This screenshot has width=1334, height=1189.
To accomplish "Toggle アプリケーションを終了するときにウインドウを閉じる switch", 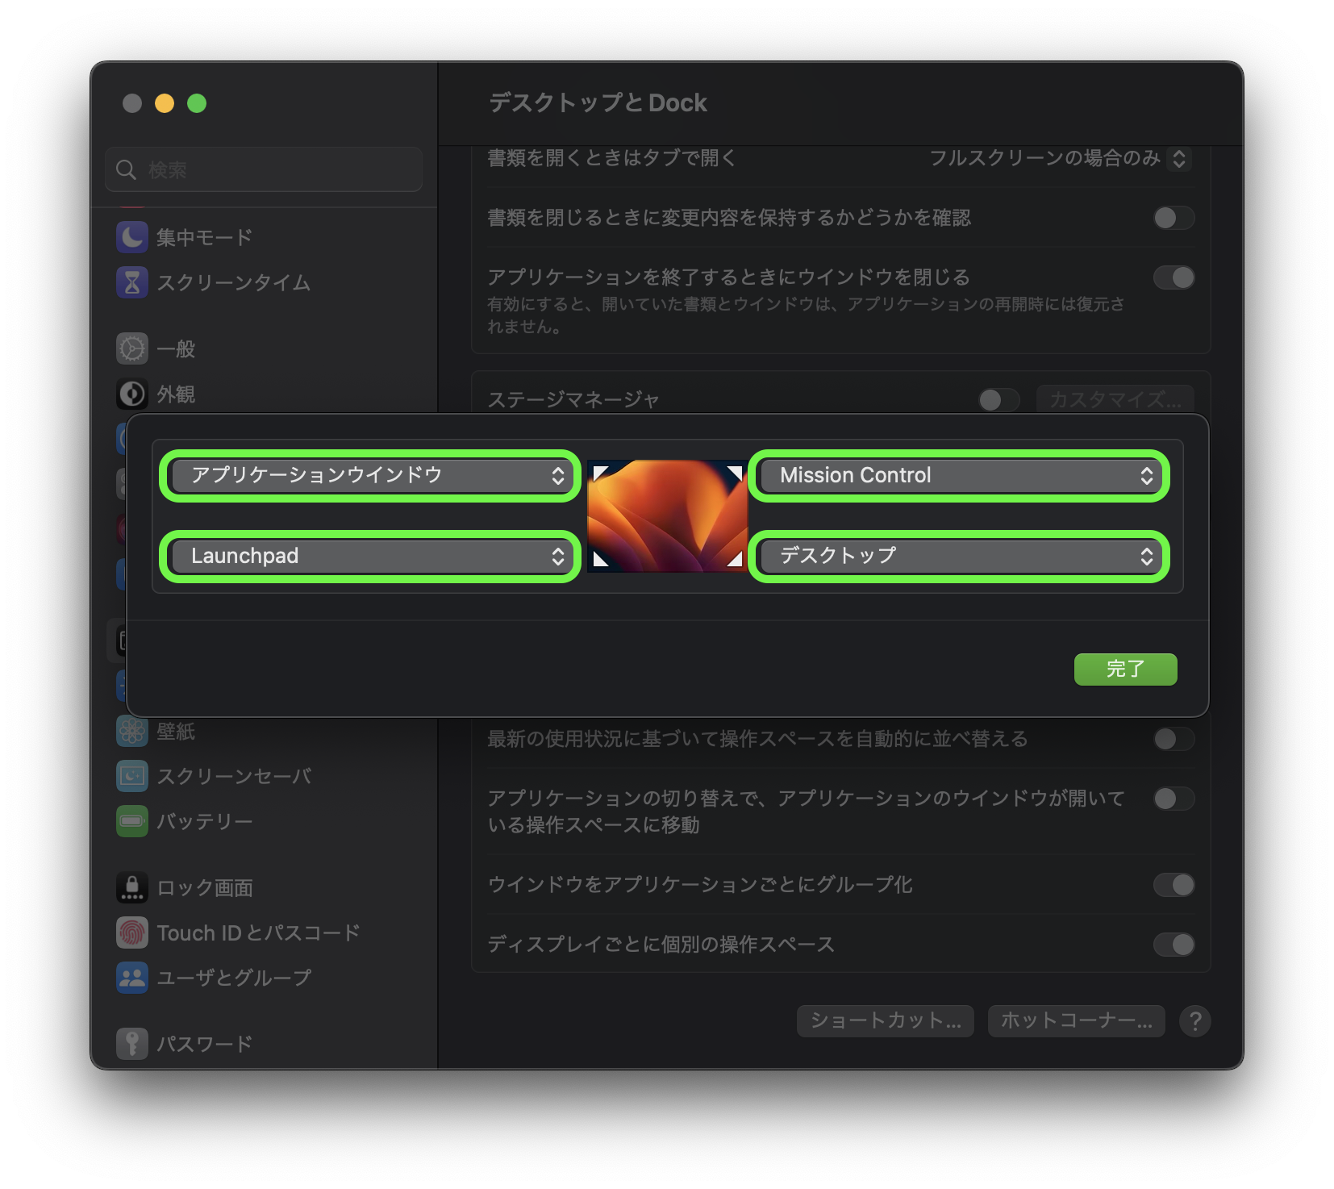I will click(1174, 277).
